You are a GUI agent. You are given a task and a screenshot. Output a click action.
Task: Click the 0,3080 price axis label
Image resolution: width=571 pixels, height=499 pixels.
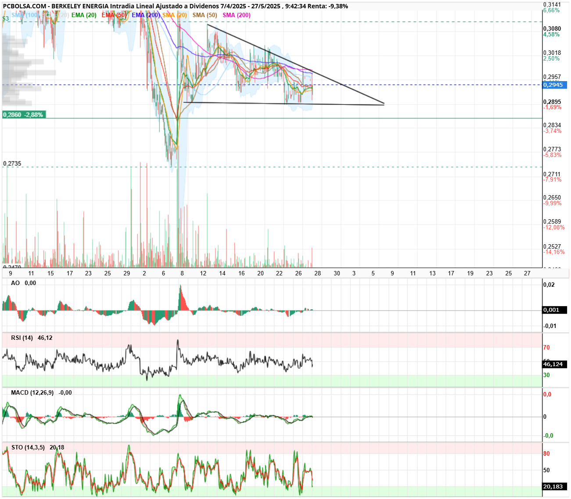[x=552, y=29]
